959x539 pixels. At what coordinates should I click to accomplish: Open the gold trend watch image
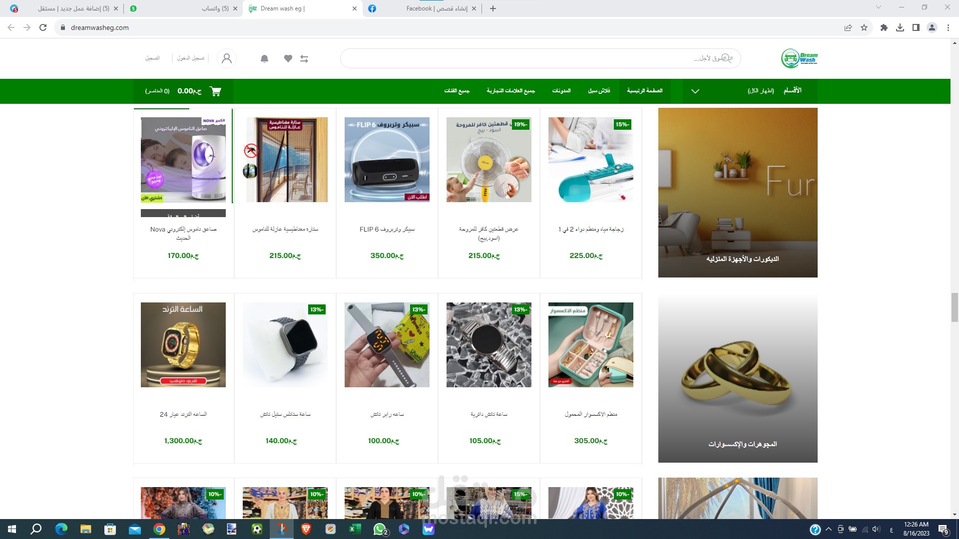pos(183,345)
